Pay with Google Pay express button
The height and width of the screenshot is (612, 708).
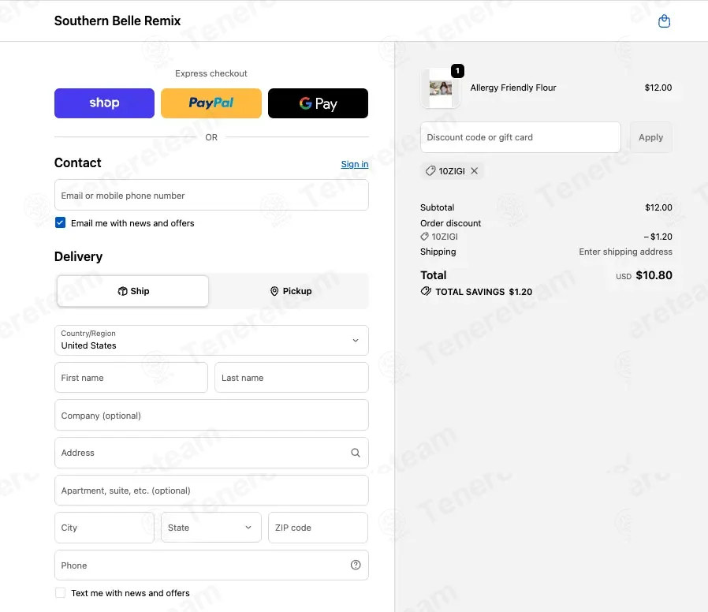click(318, 103)
